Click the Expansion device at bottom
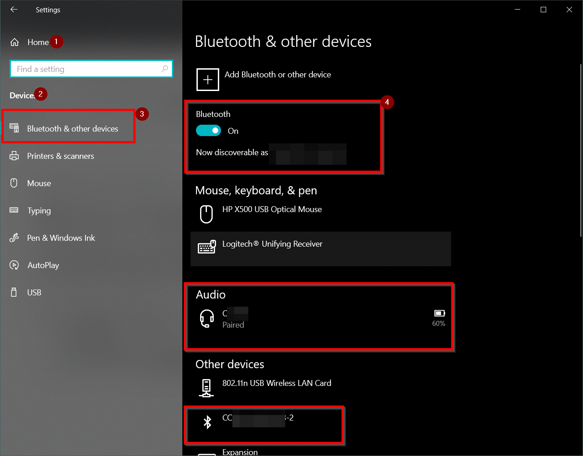Image resolution: width=583 pixels, height=456 pixels. pyautogui.click(x=240, y=452)
